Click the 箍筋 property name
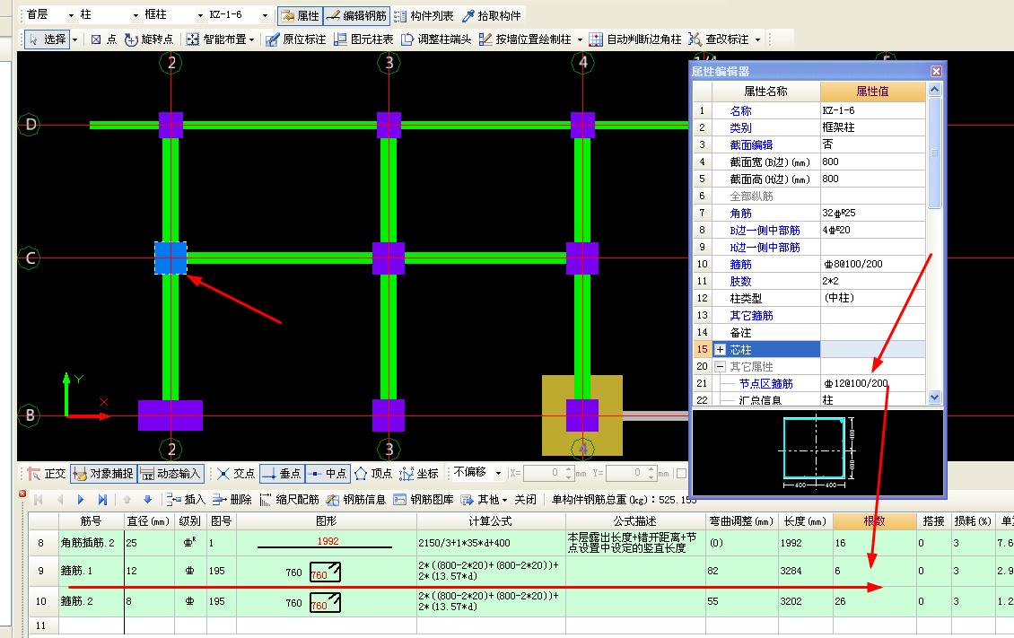 coord(740,265)
